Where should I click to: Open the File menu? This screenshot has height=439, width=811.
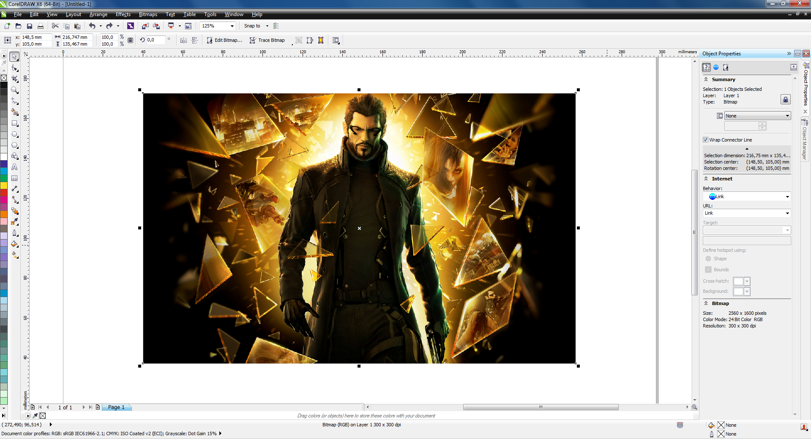(x=18, y=14)
